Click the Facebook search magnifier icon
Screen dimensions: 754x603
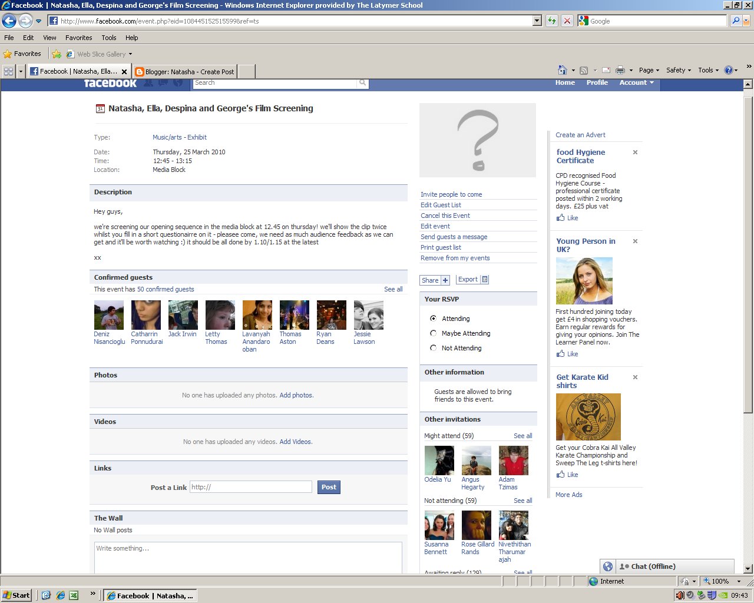point(363,83)
